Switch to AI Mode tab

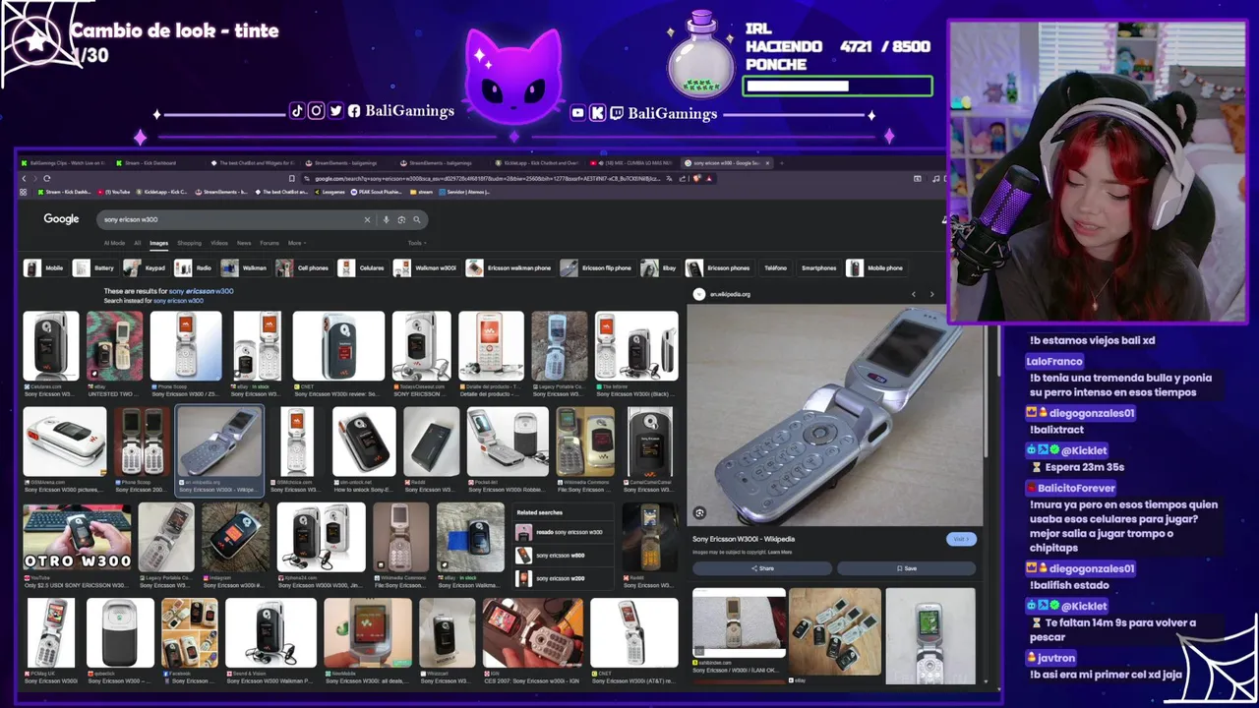[x=114, y=243]
